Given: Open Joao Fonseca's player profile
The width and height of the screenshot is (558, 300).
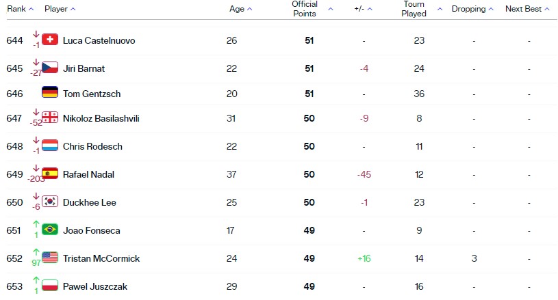Looking at the screenshot, I should (92, 230).
